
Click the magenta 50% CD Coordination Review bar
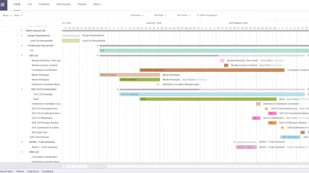pyautogui.click(x=272, y=114)
